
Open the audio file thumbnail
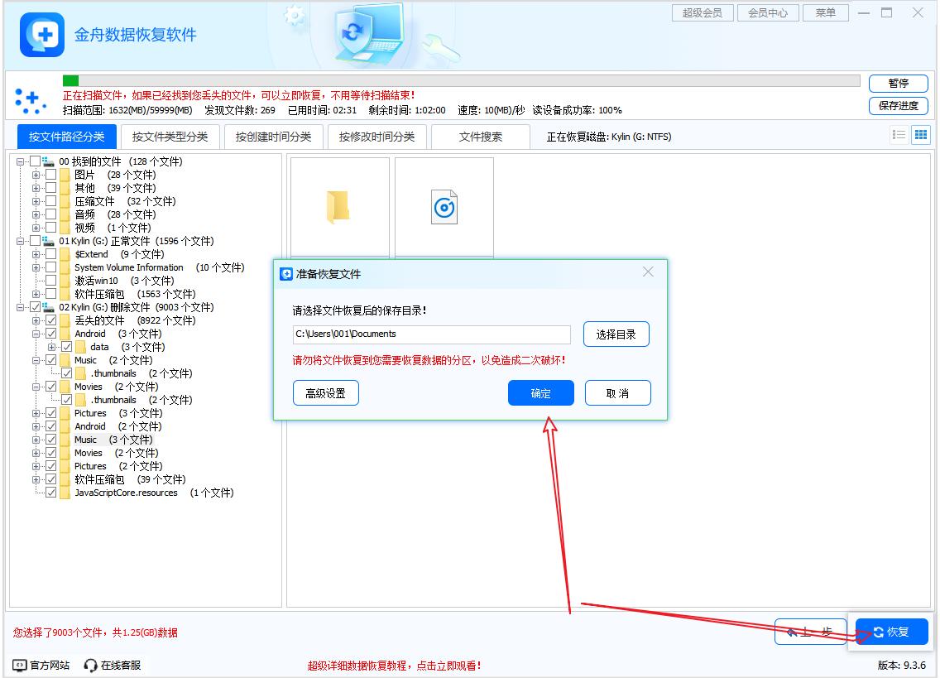coord(444,208)
